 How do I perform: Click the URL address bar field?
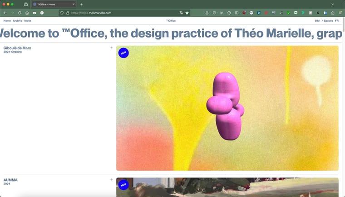123,13
